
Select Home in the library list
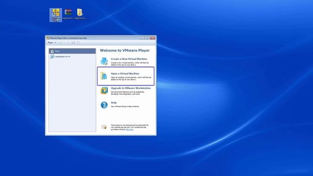[72, 51]
